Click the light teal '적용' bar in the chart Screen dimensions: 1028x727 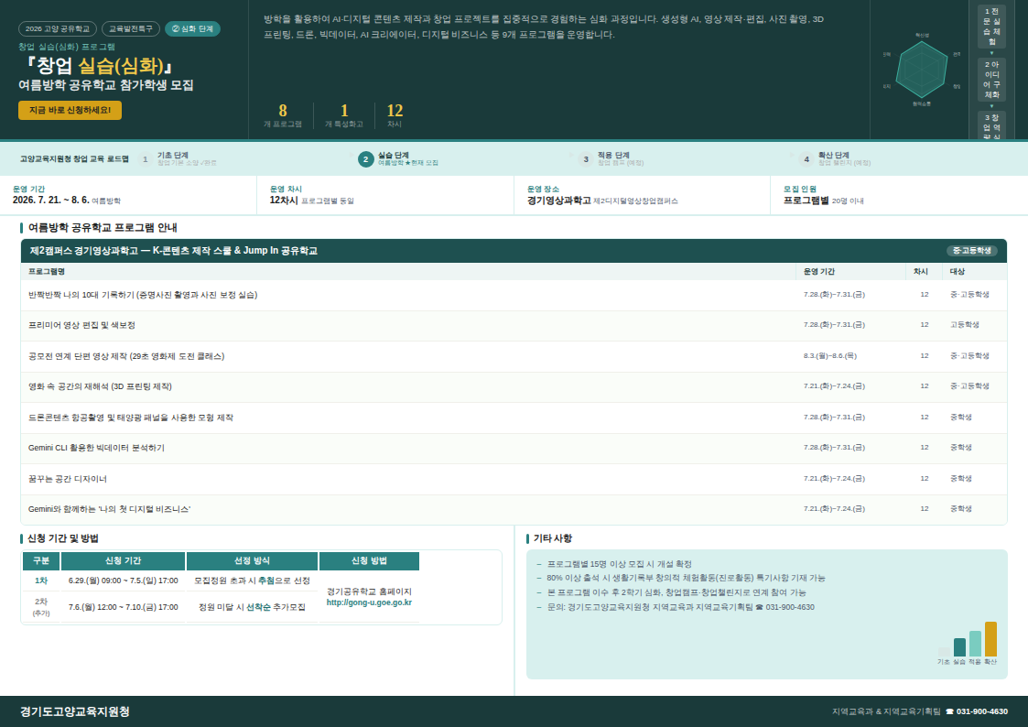tap(976, 644)
